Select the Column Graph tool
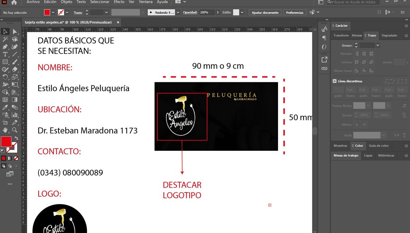The width and height of the screenshot is (410, 233). (x=15, y=115)
